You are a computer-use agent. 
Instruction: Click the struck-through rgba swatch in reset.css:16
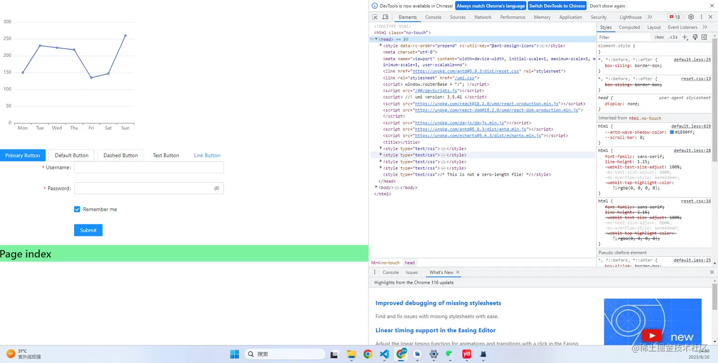(x=615, y=239)
